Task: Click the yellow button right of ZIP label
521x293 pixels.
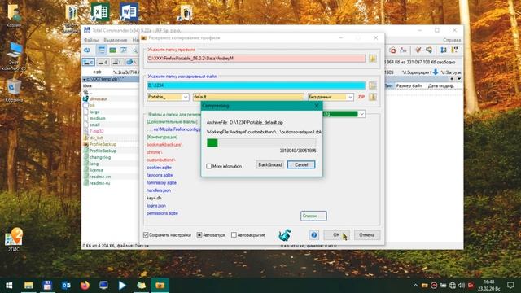Action: tap(373, 97)
